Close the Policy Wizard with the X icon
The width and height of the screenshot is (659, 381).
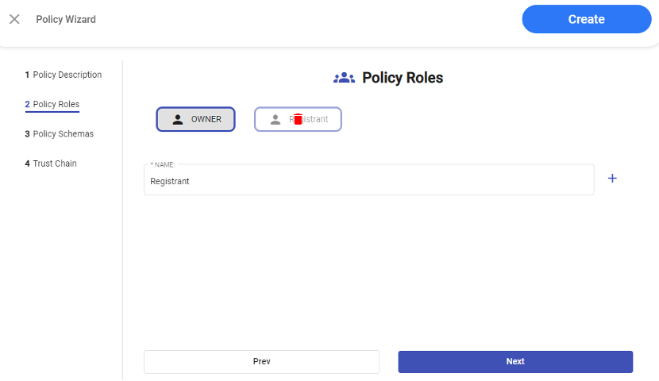tap(14, 19)
